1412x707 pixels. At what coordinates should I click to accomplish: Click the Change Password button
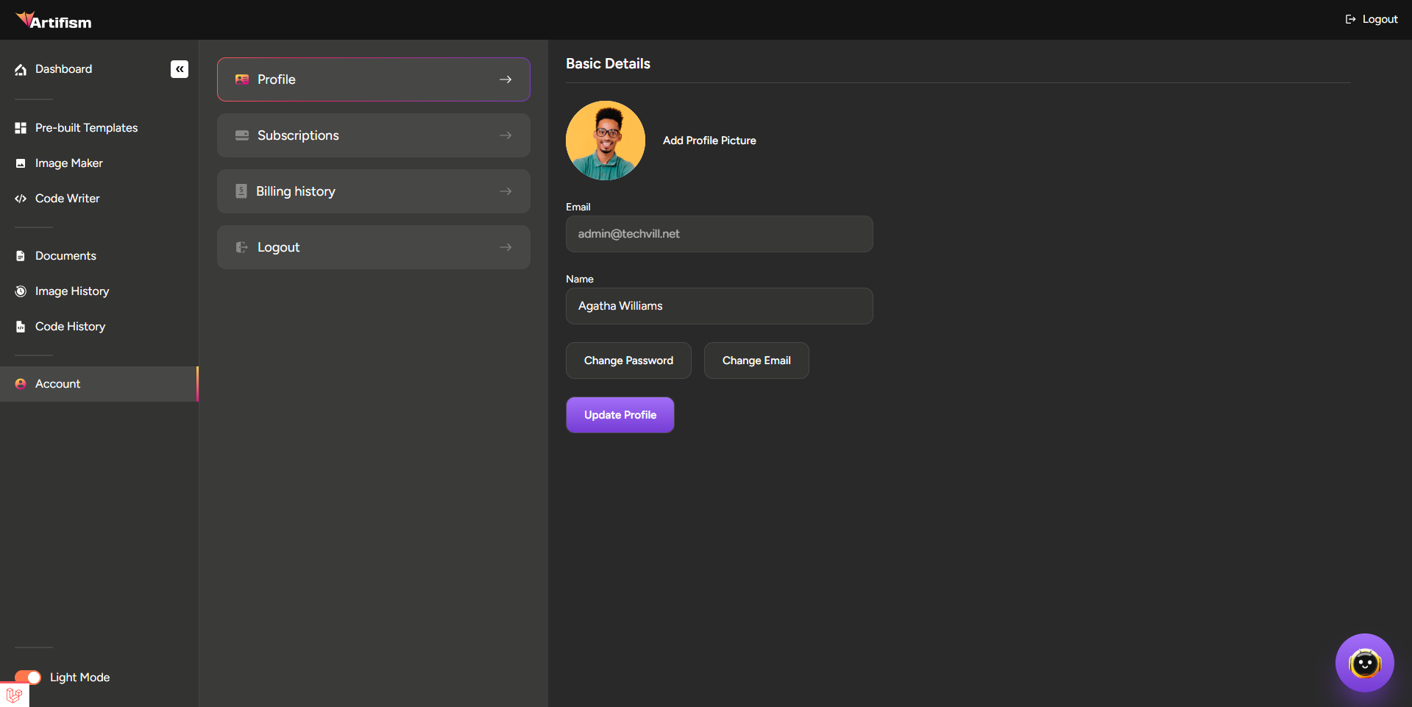pyautogui.click(x=628, y=360)
